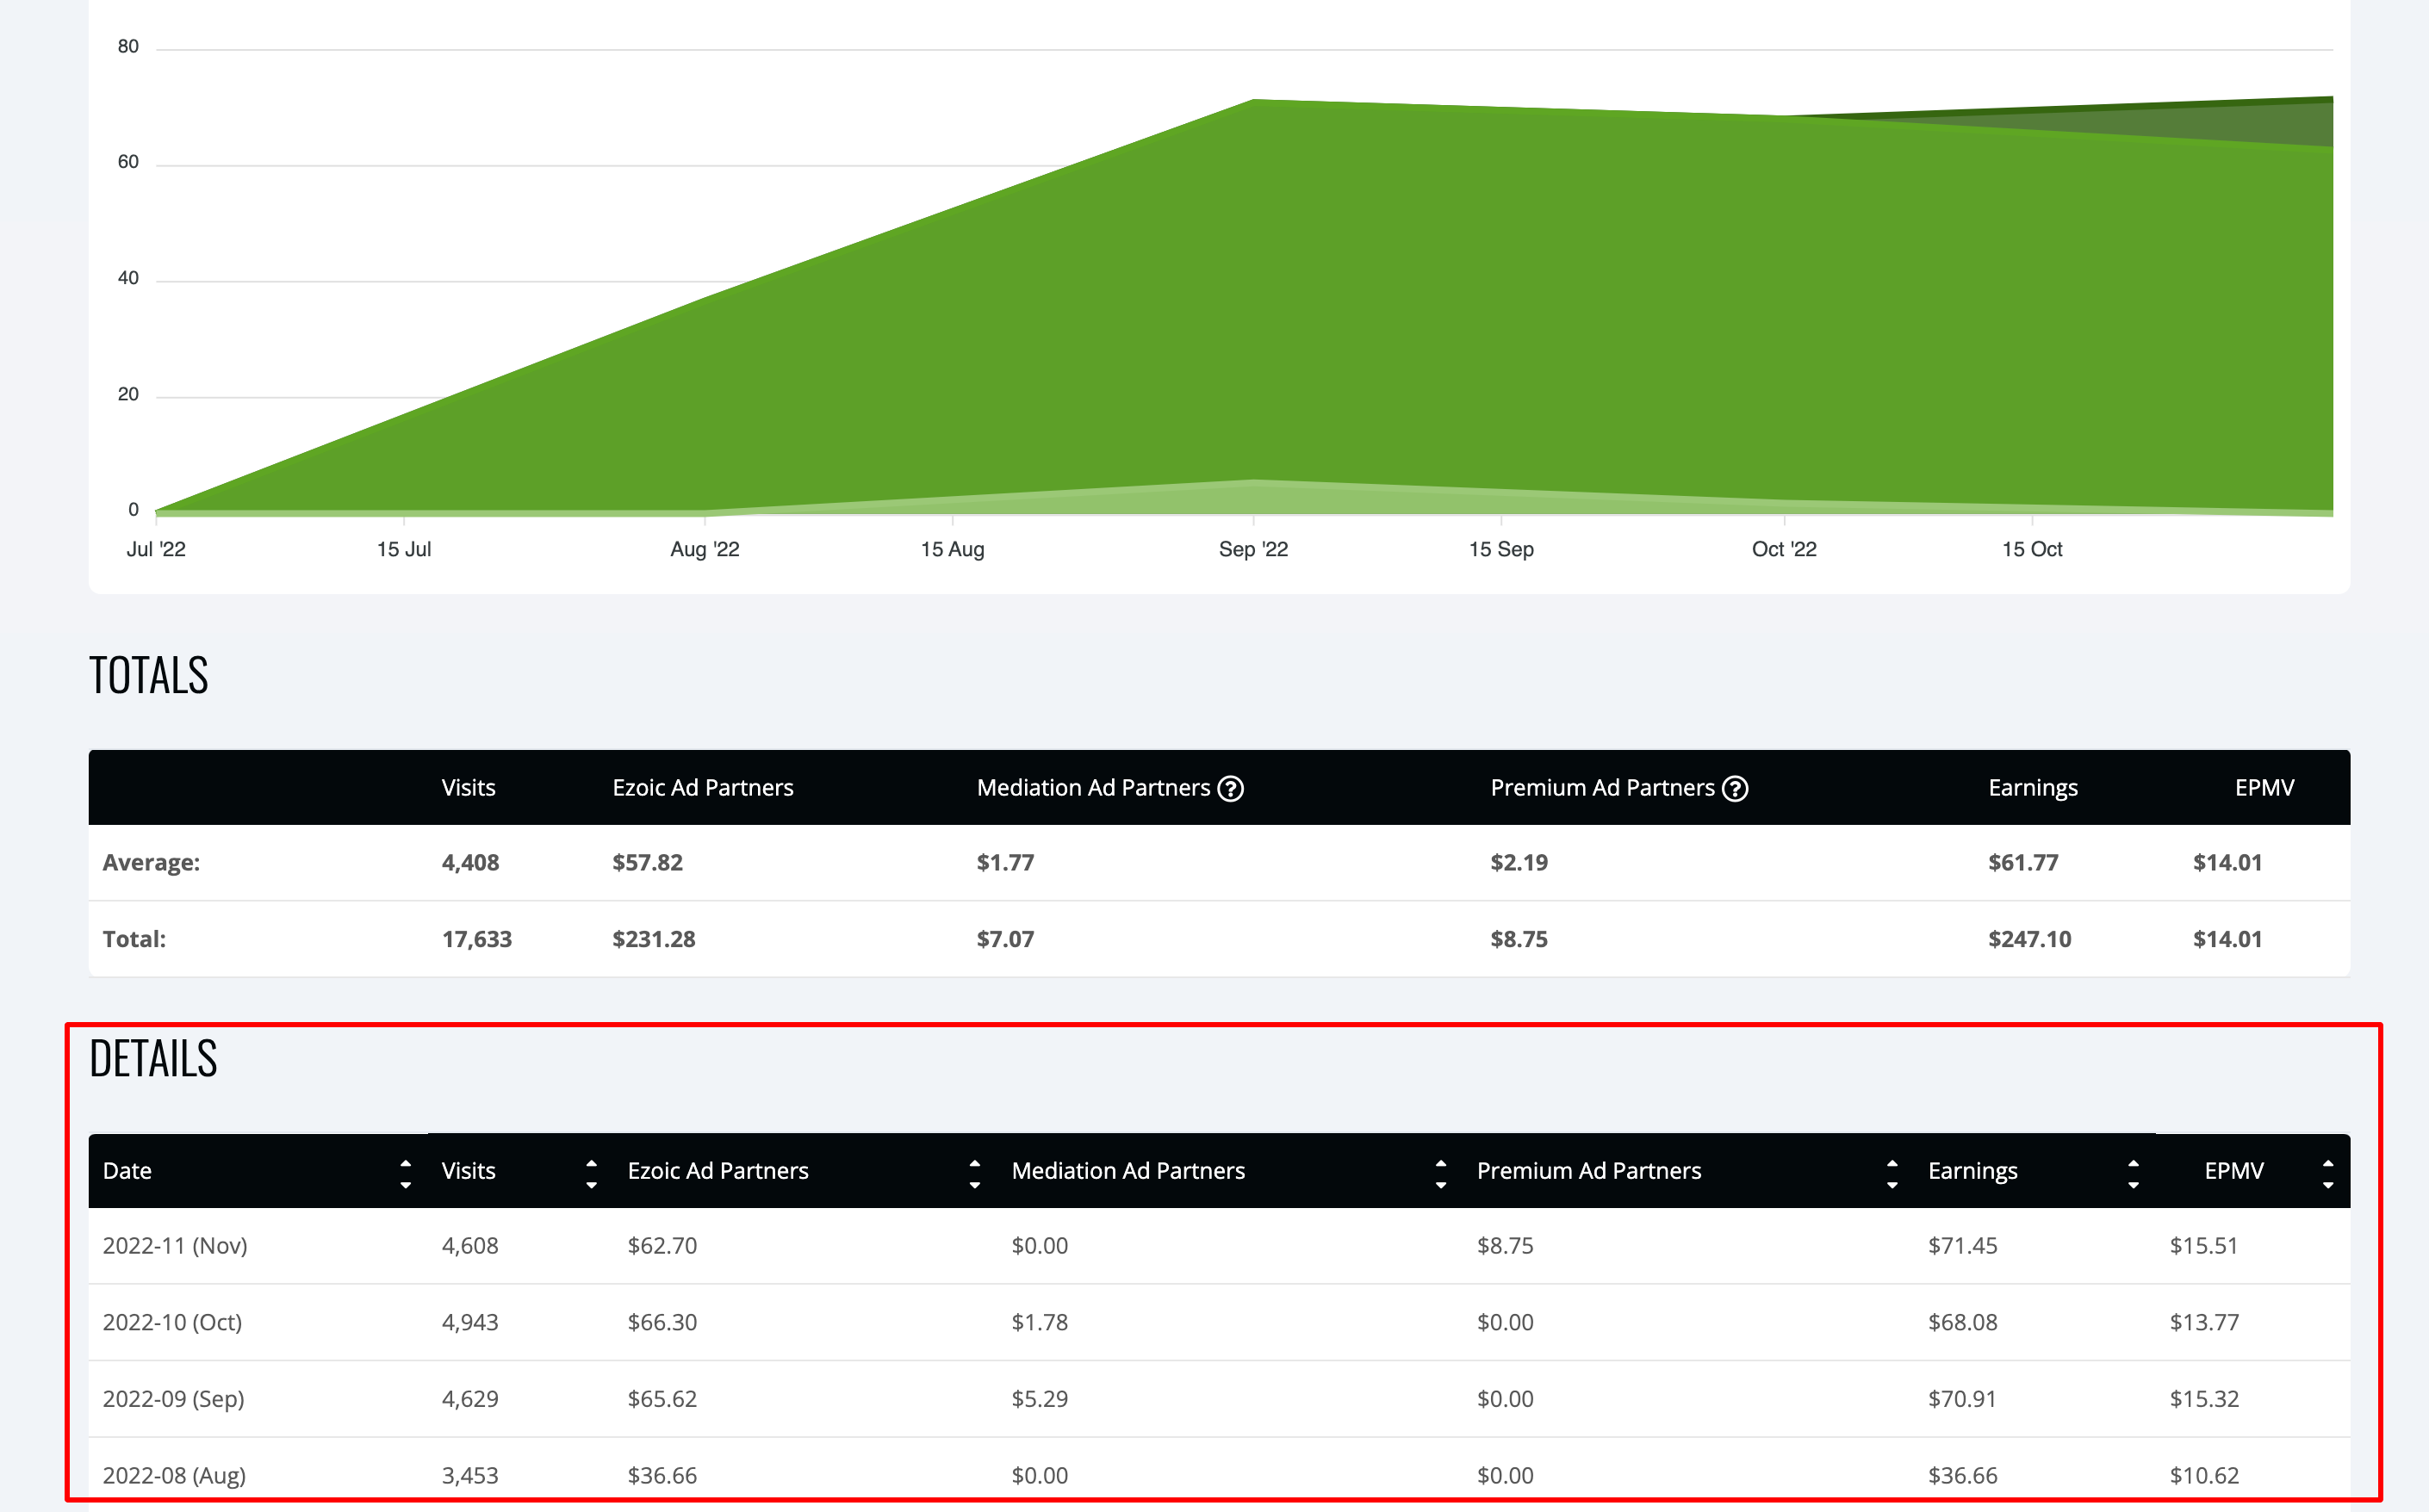This screenshot has height=1512, width=2429.
Task: Click the Date column header in Details
Action: (127, 1171)
